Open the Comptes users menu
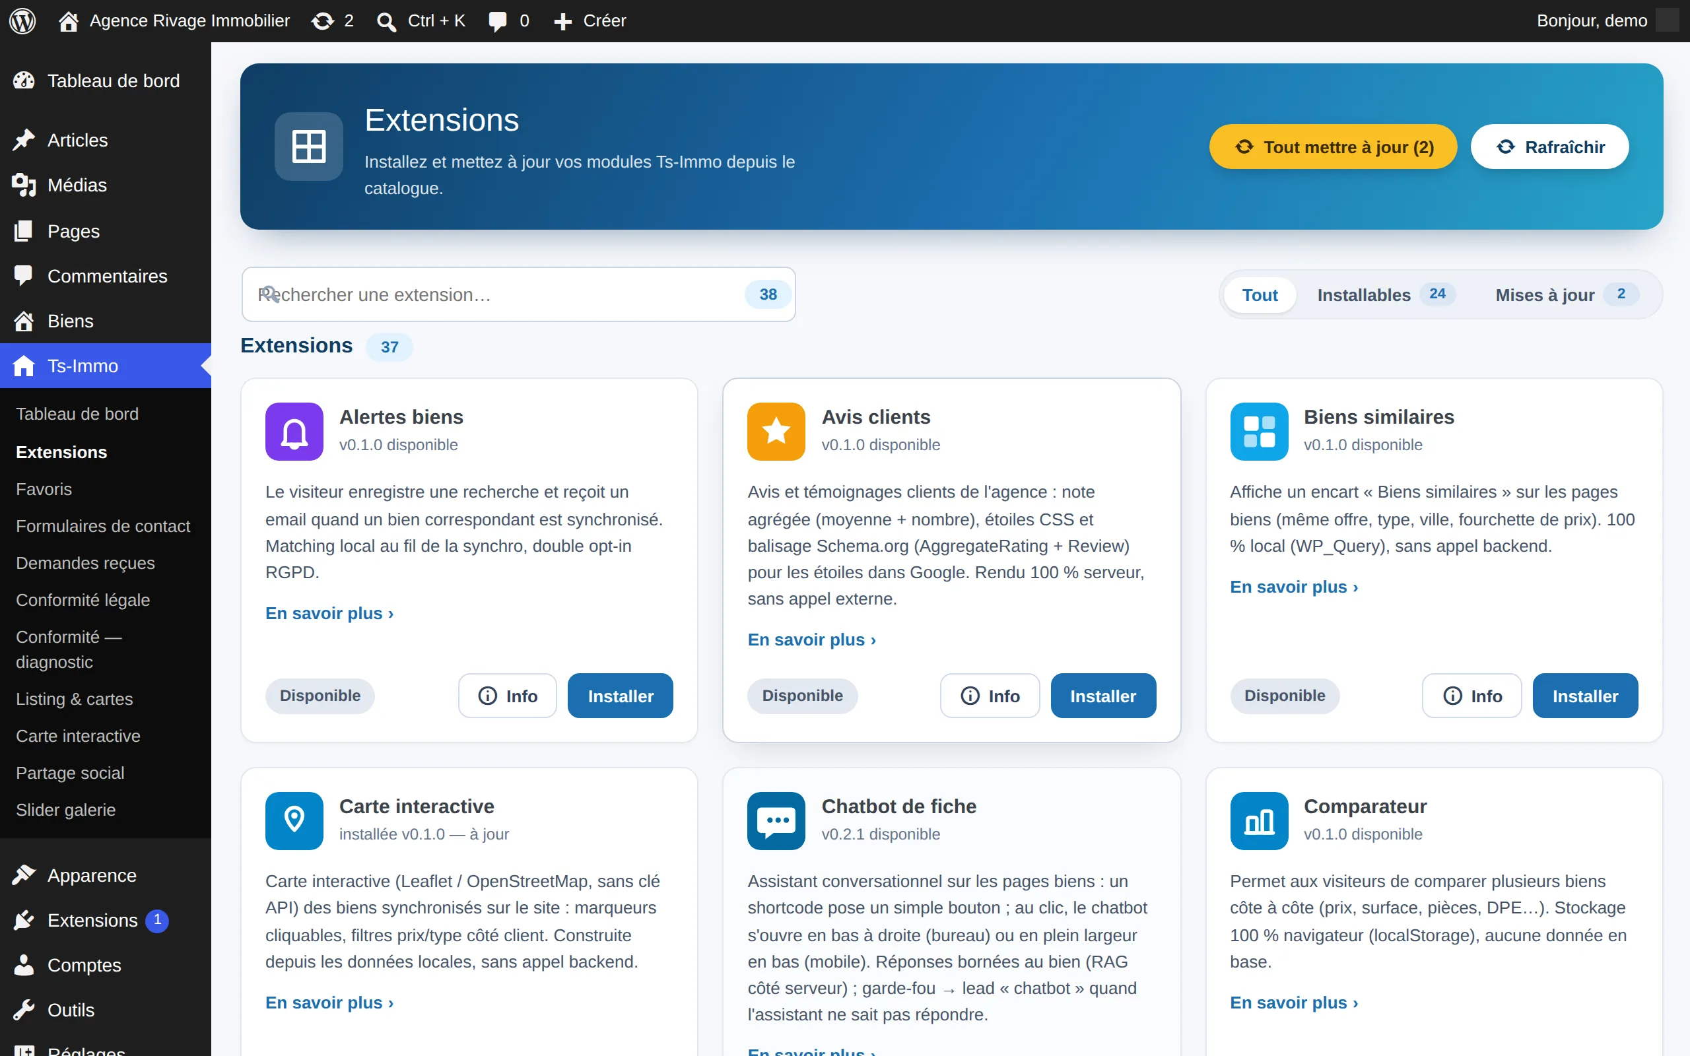 click(x=106, y=965)
